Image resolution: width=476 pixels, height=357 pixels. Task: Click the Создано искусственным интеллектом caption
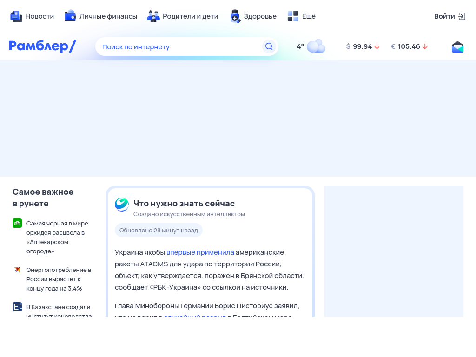pos(189,214)
